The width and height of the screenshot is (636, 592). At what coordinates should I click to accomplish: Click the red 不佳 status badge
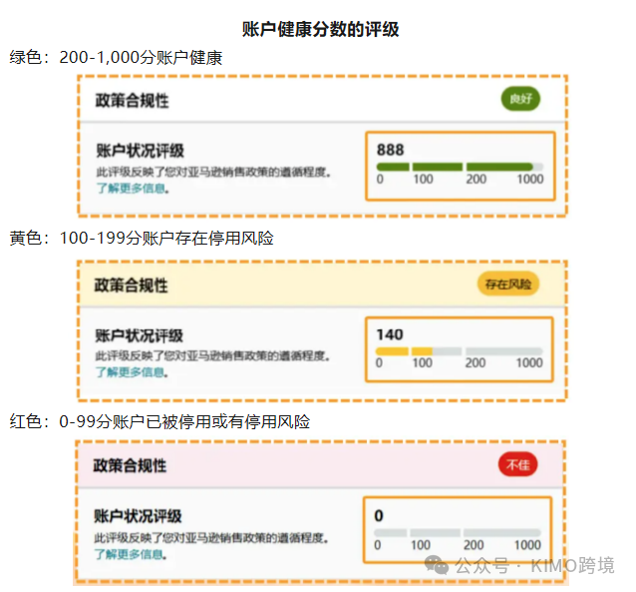pos(518,464)
